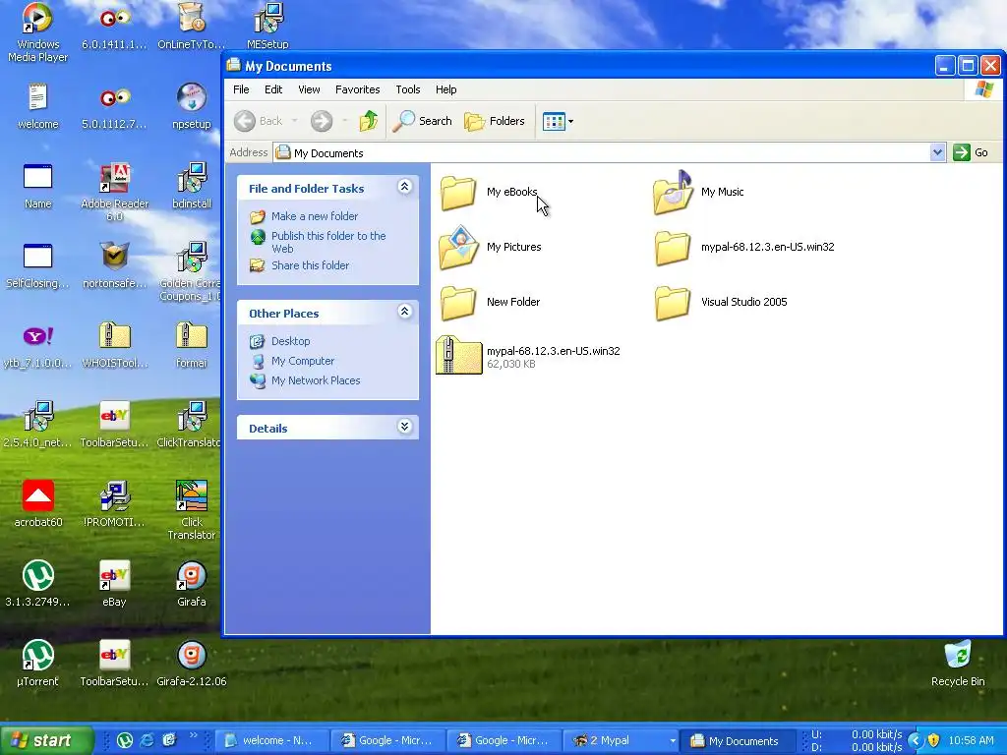The width and height of the screenshot is (1007, 755).
Task: Launch µTorrent from Quick Launch
Action: 125,740
